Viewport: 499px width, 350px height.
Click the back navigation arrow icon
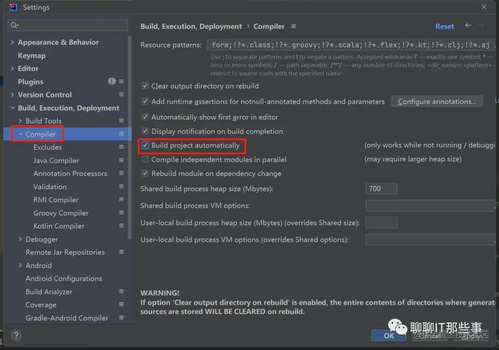coord(468,26)
